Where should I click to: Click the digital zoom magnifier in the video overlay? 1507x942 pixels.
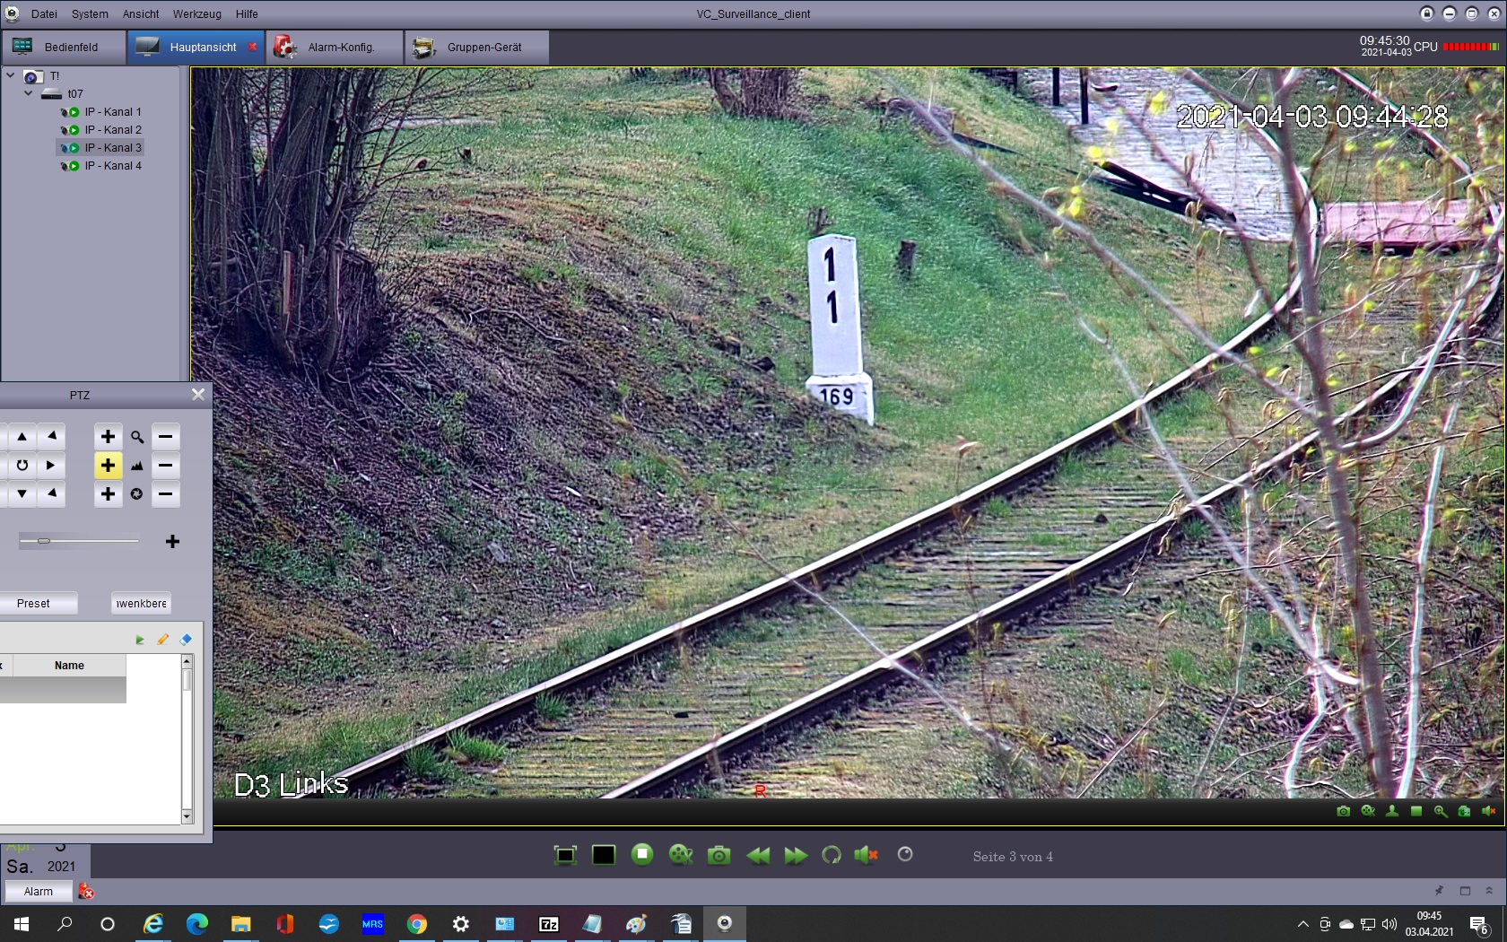click(x=1440, y=811)
